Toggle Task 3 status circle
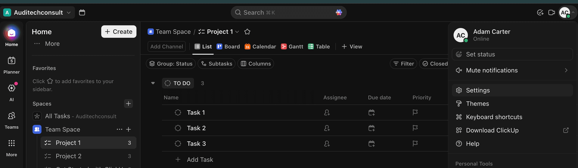This screenshot has width=578, height=168. tap(178, 144)
